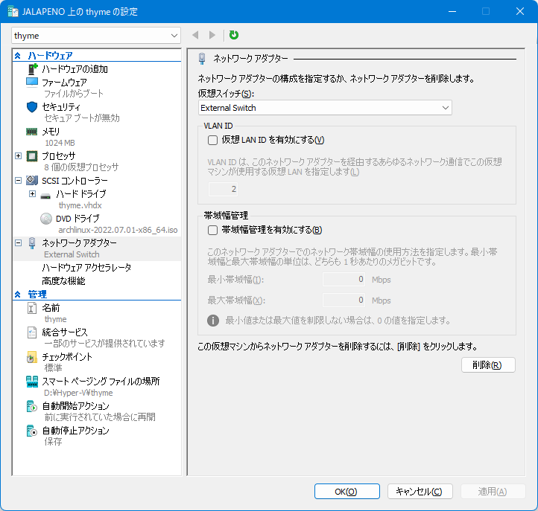Click the キャンセル(C) button
This screenshot has height=511, width=538.
[x=420, y=492]
